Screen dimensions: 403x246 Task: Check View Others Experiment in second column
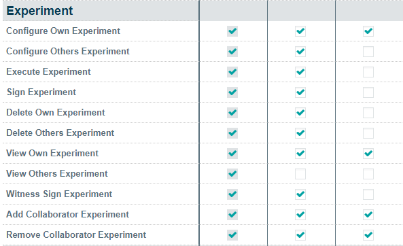pos(300,174)
